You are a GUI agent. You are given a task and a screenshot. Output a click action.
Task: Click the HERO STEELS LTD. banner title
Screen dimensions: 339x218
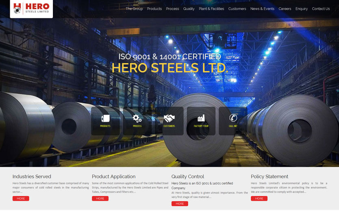pyautogui.click(x=170, y=68)
